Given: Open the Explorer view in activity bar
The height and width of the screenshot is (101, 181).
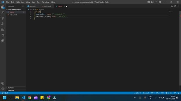Looking at the screenshot, I should [x=3, y=7].
